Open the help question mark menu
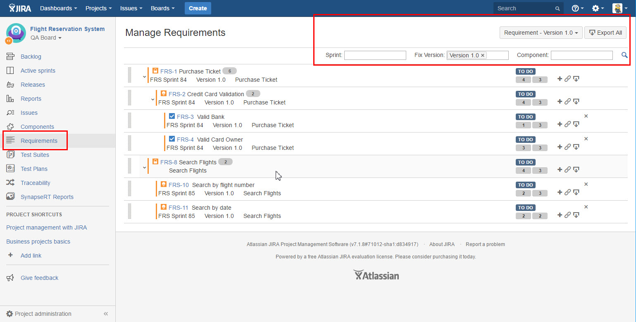 [x=577, y=8]
